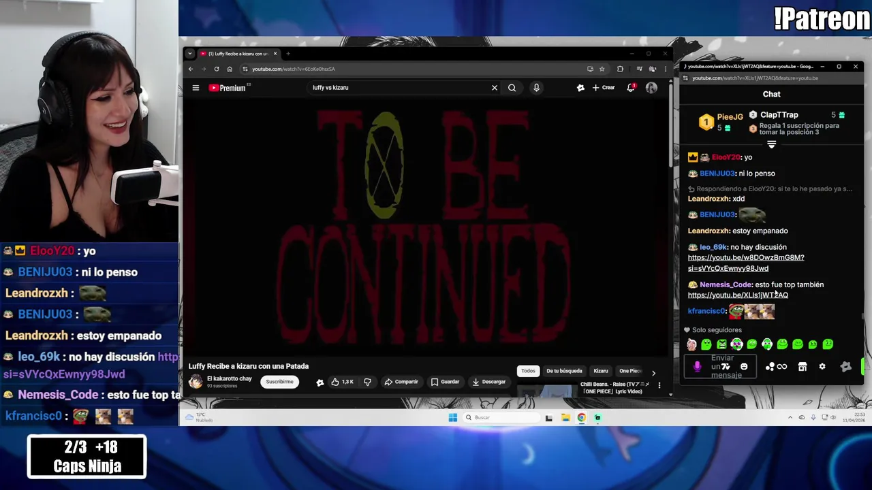
Task: Open leo_69k's youtu.be link in chat
Action: pos(746,263)
